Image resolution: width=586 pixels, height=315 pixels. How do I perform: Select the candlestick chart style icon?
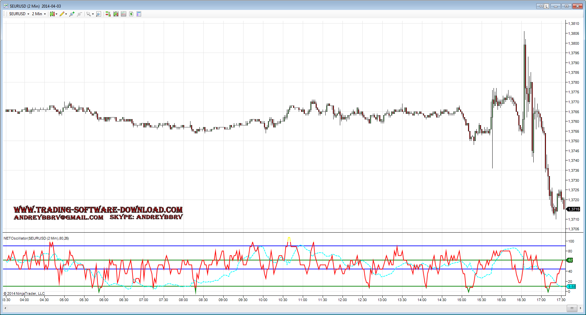(52, 14)
